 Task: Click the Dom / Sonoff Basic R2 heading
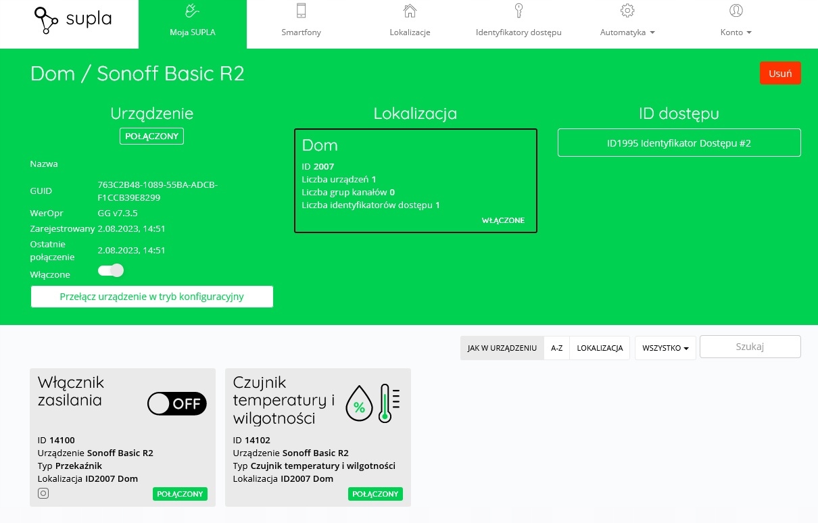[x=137, y=73]
